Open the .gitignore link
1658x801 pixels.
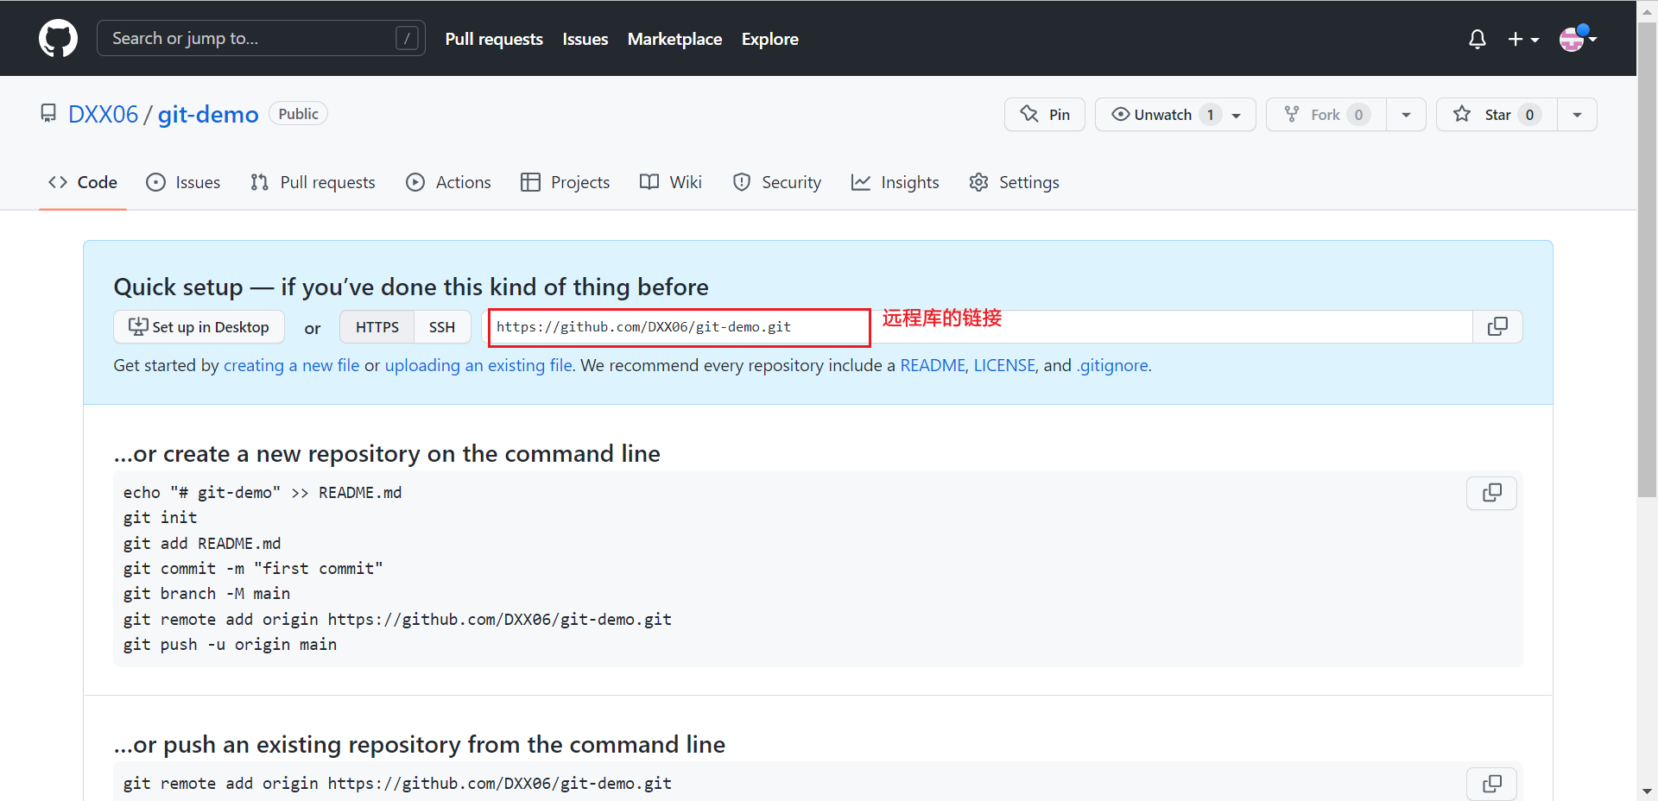(x=1113, y=365)
